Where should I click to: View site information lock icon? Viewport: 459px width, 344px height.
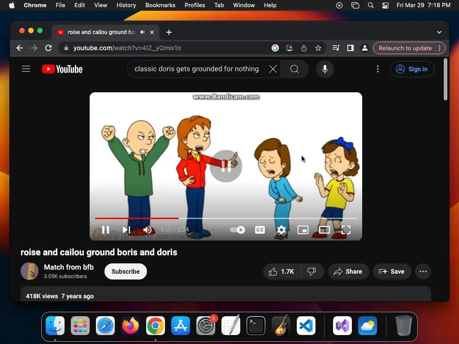coord(66,48)
